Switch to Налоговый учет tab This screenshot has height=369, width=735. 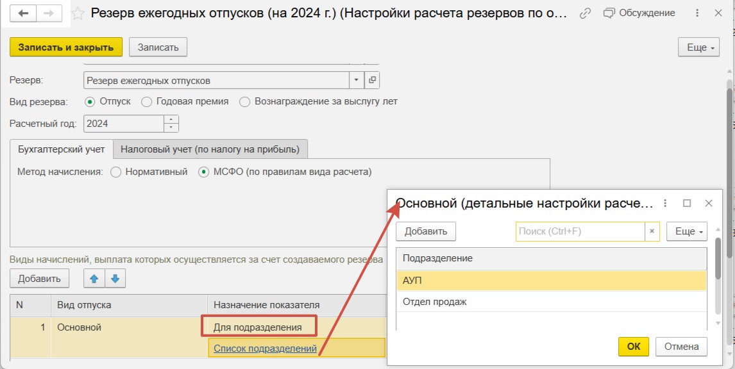[210, 149]
